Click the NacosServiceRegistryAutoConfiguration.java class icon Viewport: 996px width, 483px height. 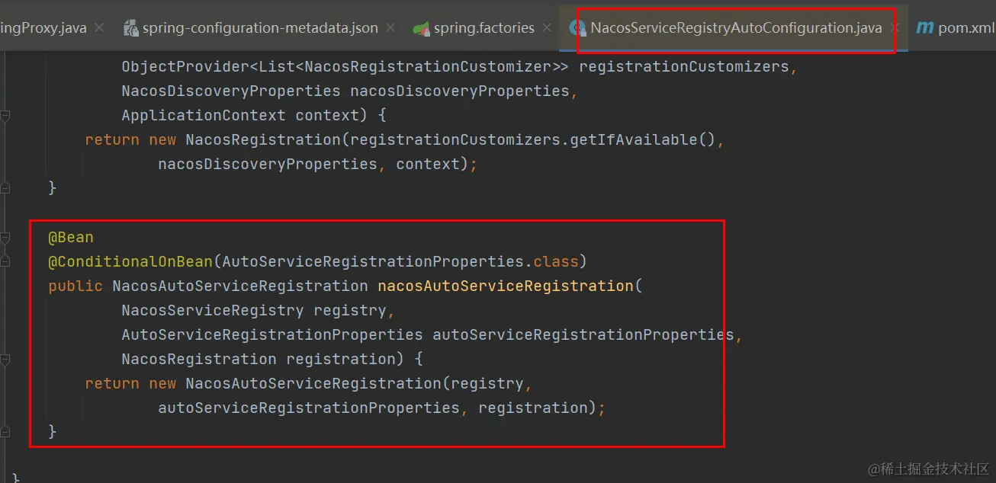click(x=577, y=28)
